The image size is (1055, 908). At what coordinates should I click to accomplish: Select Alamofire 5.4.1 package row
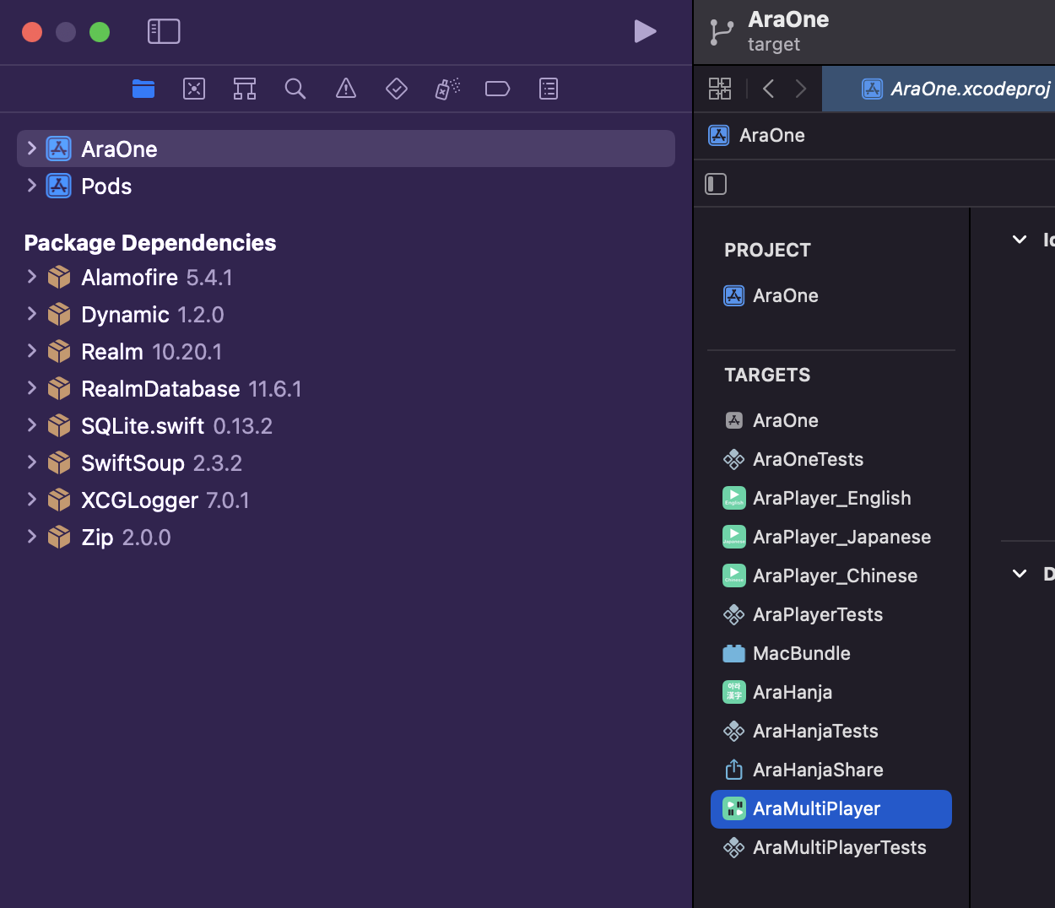[346, 277]
